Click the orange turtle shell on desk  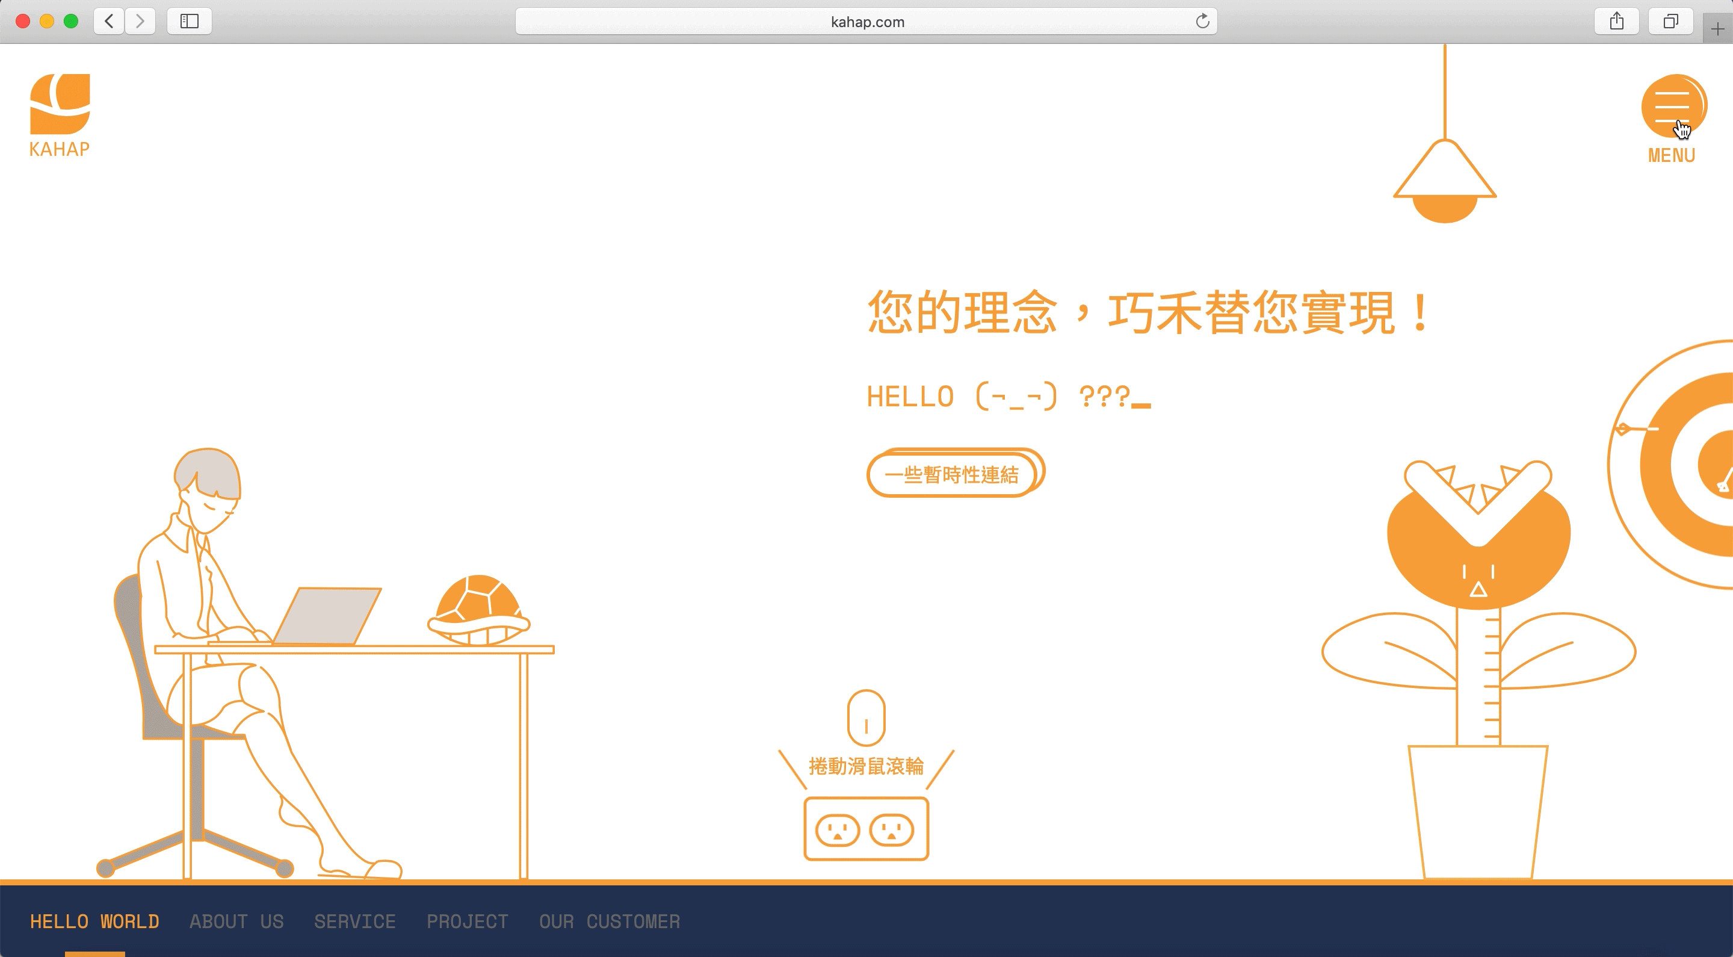[478, 610]
